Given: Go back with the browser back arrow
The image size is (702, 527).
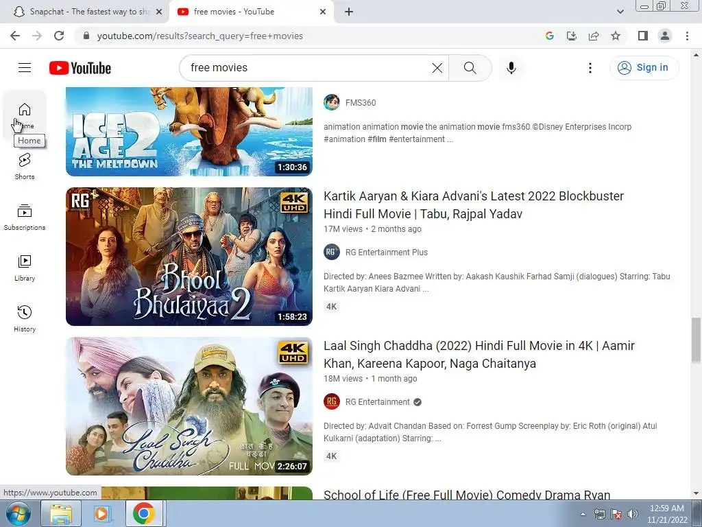Looking at the screenshot, I should [15, 36].
